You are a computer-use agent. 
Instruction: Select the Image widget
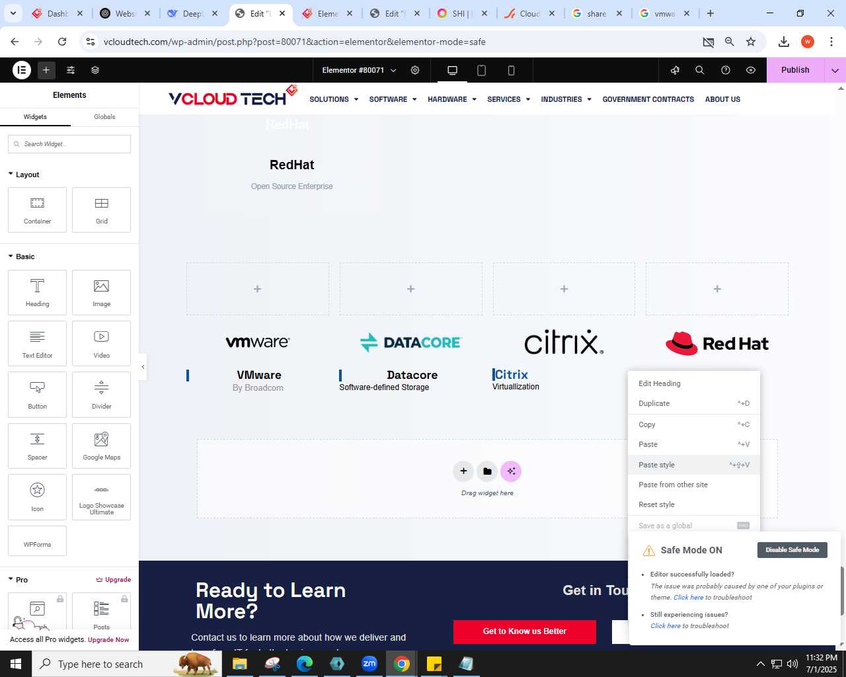pyautogui.click(x=101, y=292)
